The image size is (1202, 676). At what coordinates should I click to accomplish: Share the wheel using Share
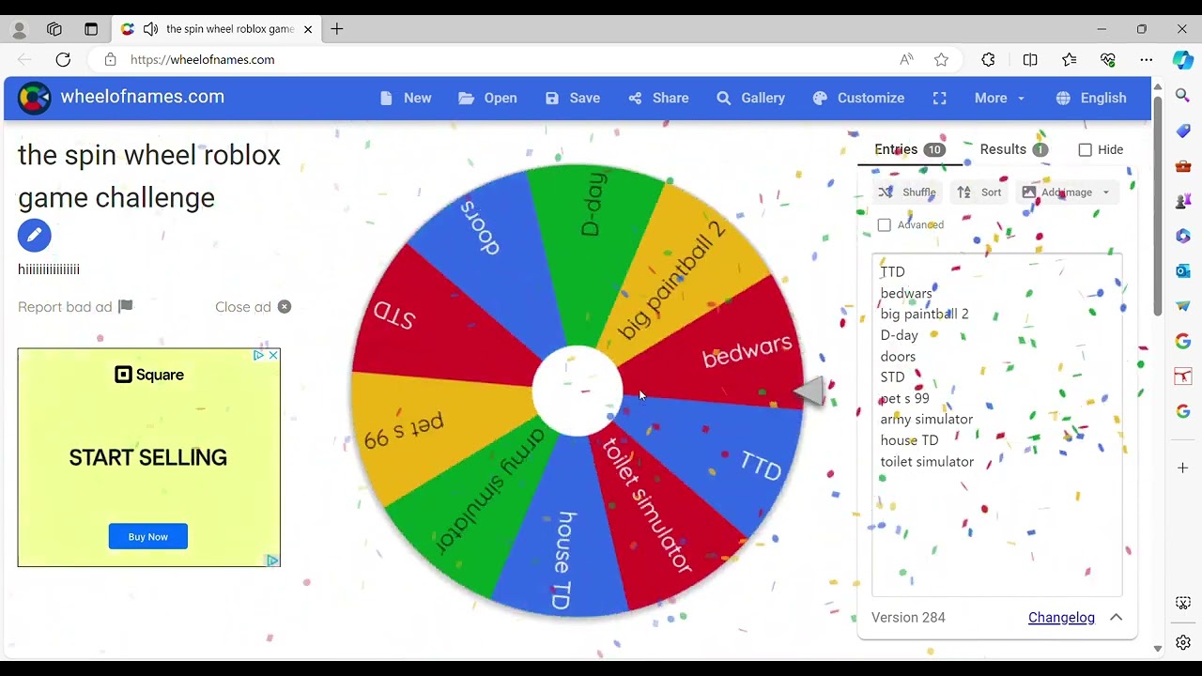pos(658,98)
